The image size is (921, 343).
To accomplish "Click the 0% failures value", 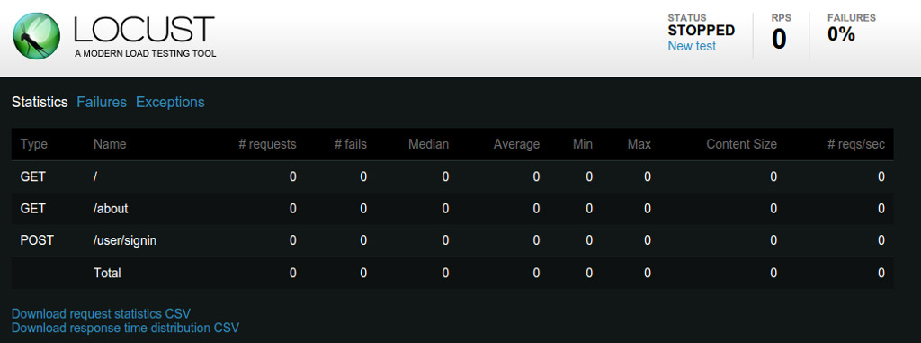I will pyautogui.click(x=841, y=34).
